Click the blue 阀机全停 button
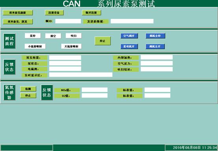This screenshot has height=151, width=218. tap(155, 36)
